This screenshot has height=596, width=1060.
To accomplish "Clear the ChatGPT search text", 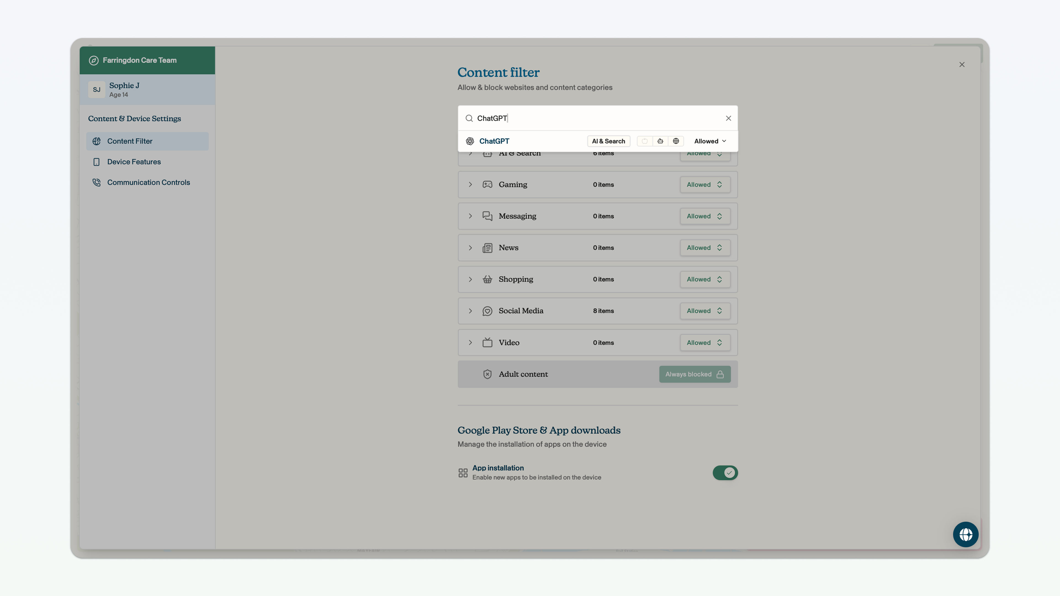I will (x=728, y=118).
